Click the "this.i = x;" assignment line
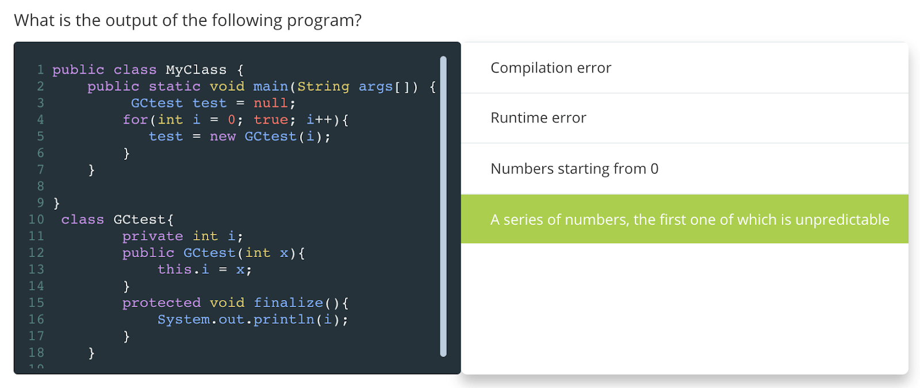This screenshot has height=388, width=920. [x=204, y=270]
